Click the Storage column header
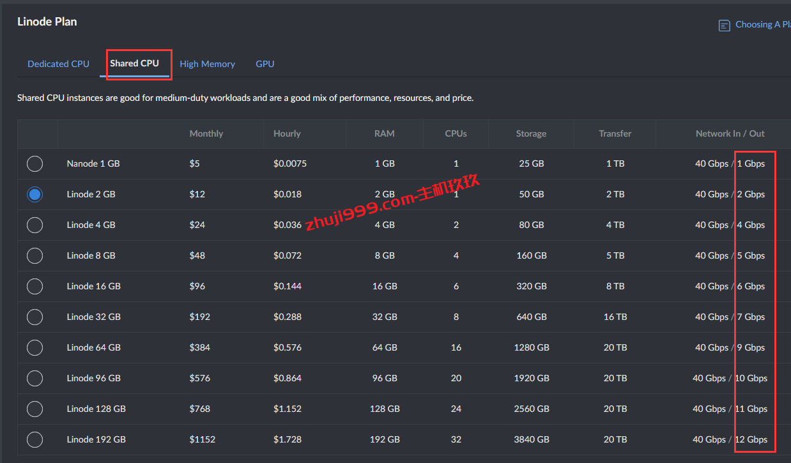Image resolution: width=791 pixels, height=463 pixels. coord(532,133)
